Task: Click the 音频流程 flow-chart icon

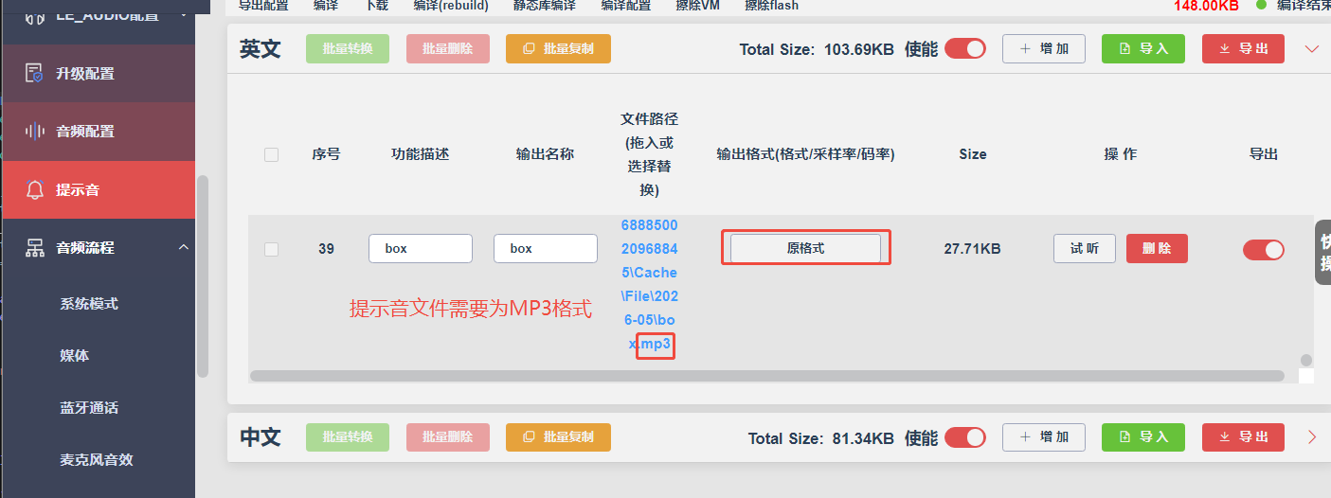Action: (x=35, y=248)
